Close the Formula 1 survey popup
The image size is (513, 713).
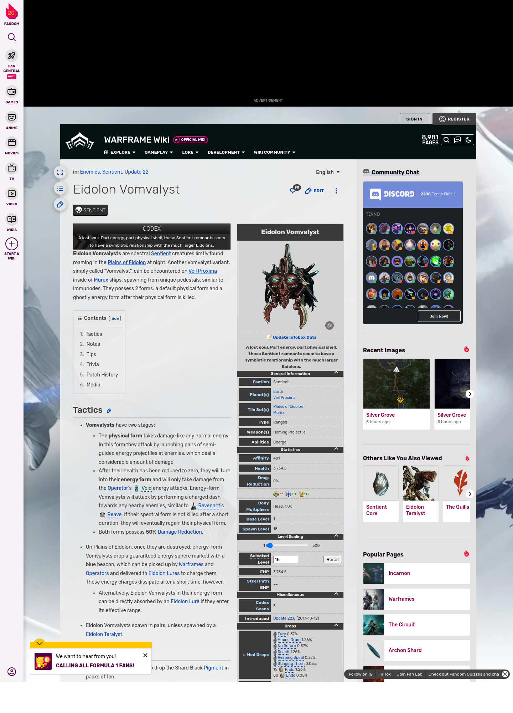[145, 655]
